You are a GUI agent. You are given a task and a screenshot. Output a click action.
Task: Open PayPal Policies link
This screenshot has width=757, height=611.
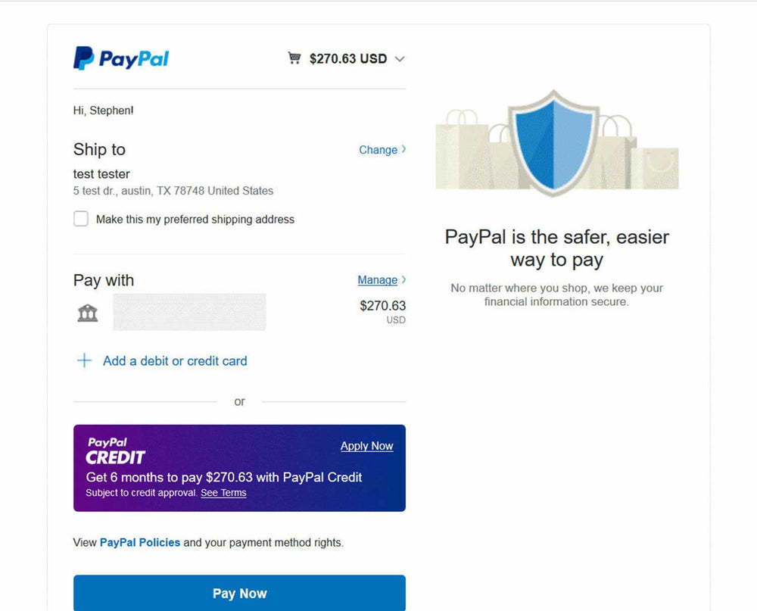140,542
